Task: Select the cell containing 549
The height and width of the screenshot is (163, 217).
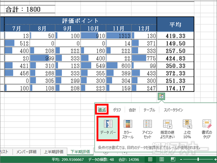Action: point(93,66)
